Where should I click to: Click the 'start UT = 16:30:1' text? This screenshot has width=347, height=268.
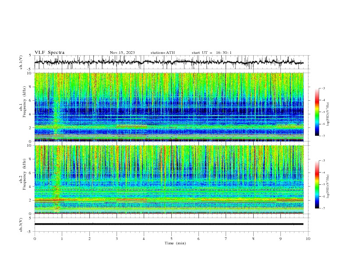tap(212, 53)
